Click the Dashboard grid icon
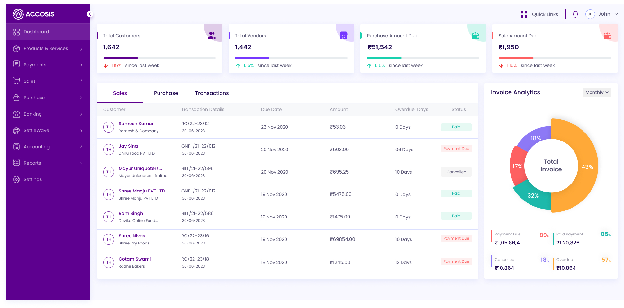 click(16, 32)
